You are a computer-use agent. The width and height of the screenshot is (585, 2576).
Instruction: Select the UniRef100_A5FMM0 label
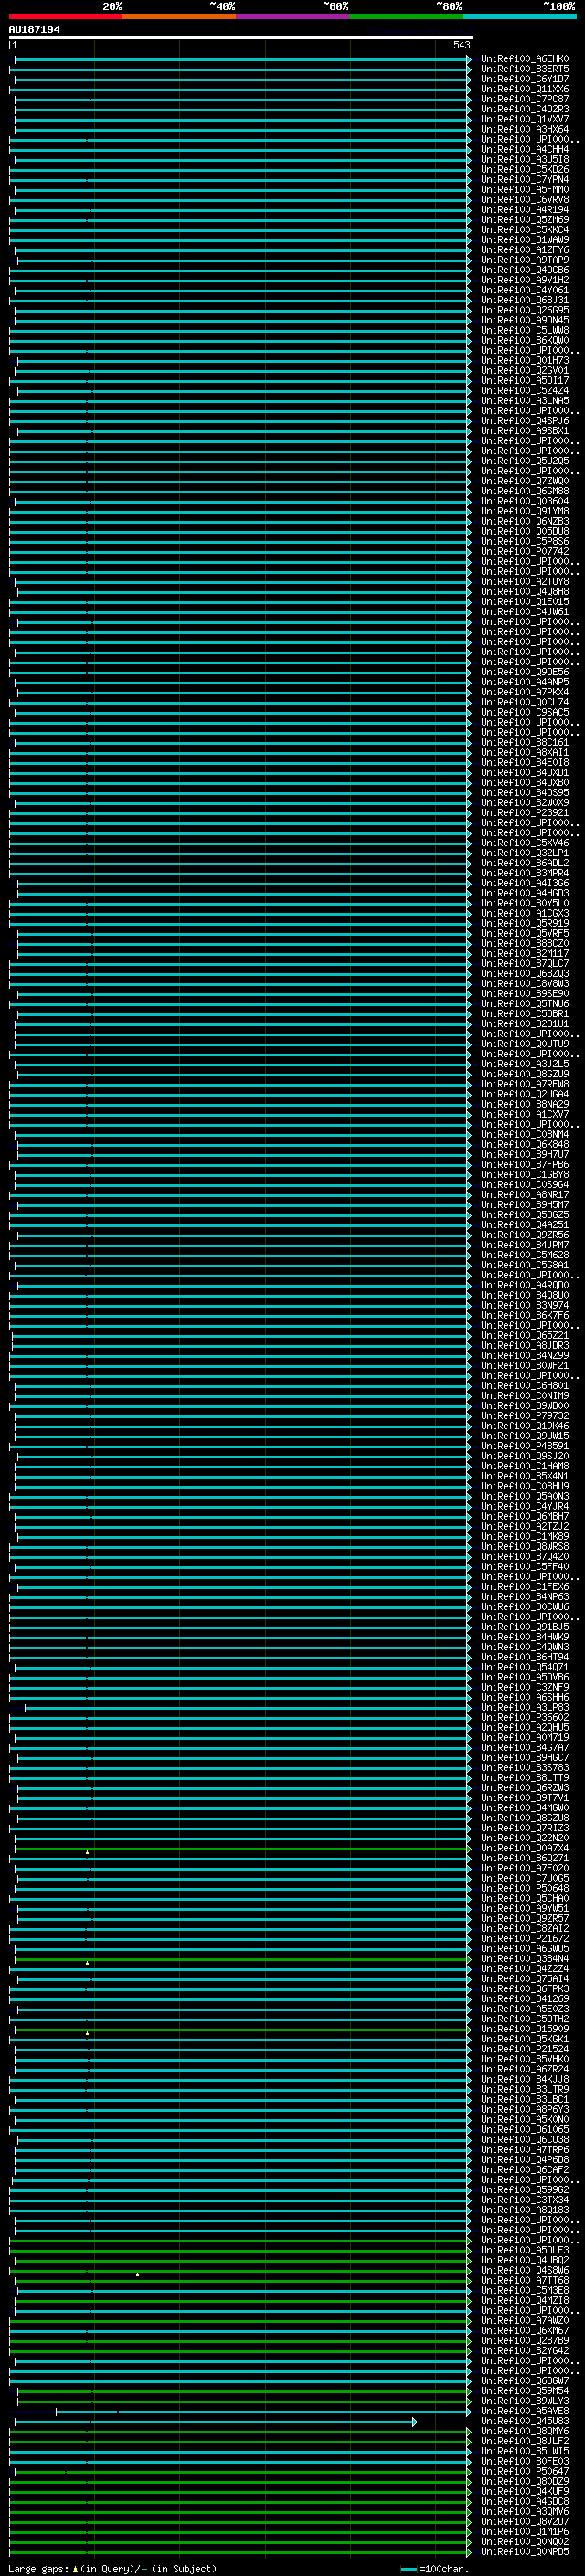pos(525,190)
